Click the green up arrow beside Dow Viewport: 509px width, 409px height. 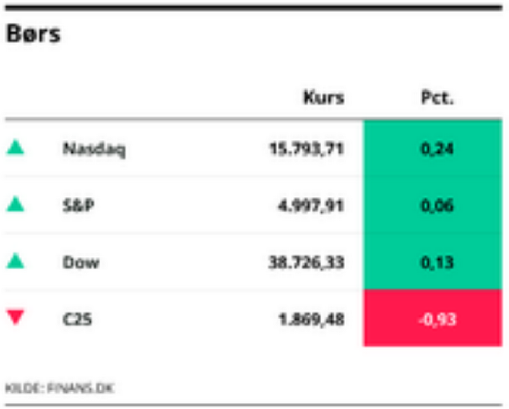click(15, 261)
